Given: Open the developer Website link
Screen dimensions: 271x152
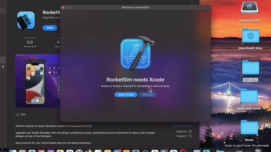Looking at the screenshot, I should click(x=184, y=131).
